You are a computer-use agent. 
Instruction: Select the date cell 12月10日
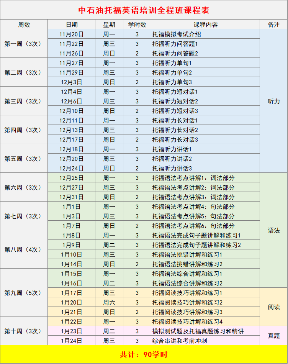(x=72, y=111)
